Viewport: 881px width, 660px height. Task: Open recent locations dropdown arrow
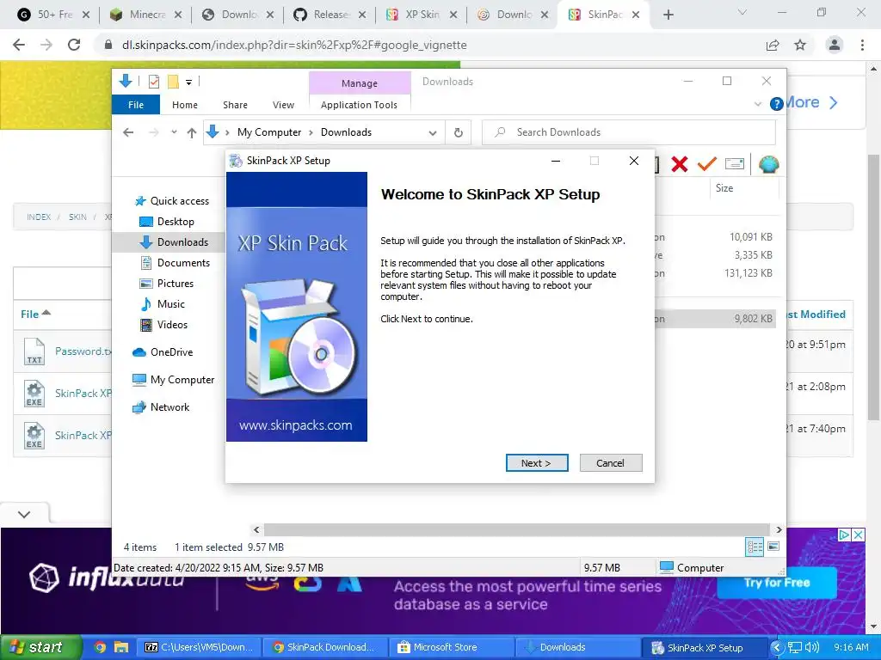tap(174, 131)
